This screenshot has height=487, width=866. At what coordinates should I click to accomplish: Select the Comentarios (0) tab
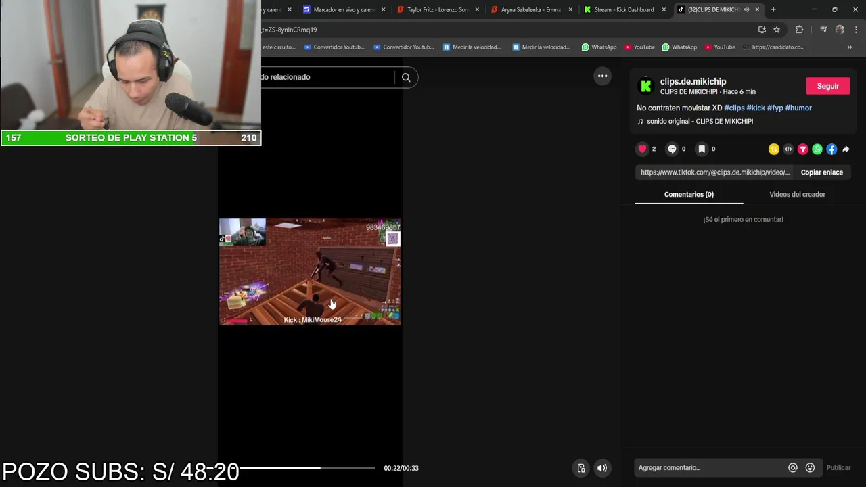coord(689,195)
